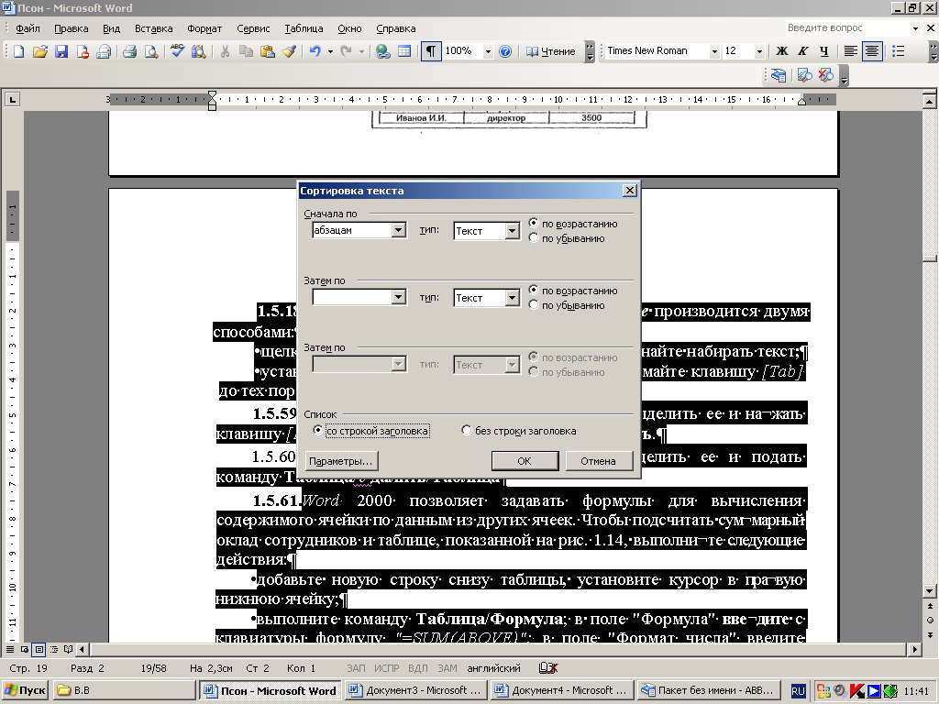
Task: Undo the last action
Action: pyautogui.click(x=315, y=51)
